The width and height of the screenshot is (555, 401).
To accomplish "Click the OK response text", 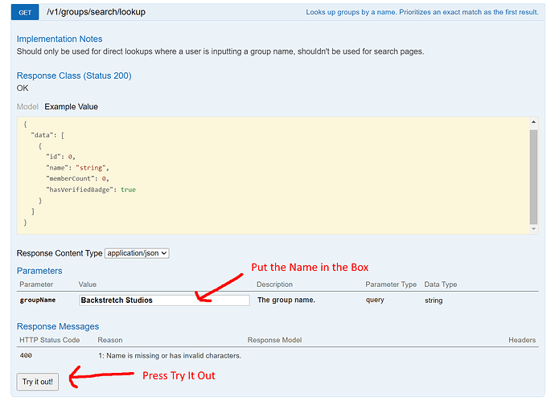I will pos(23,88).
